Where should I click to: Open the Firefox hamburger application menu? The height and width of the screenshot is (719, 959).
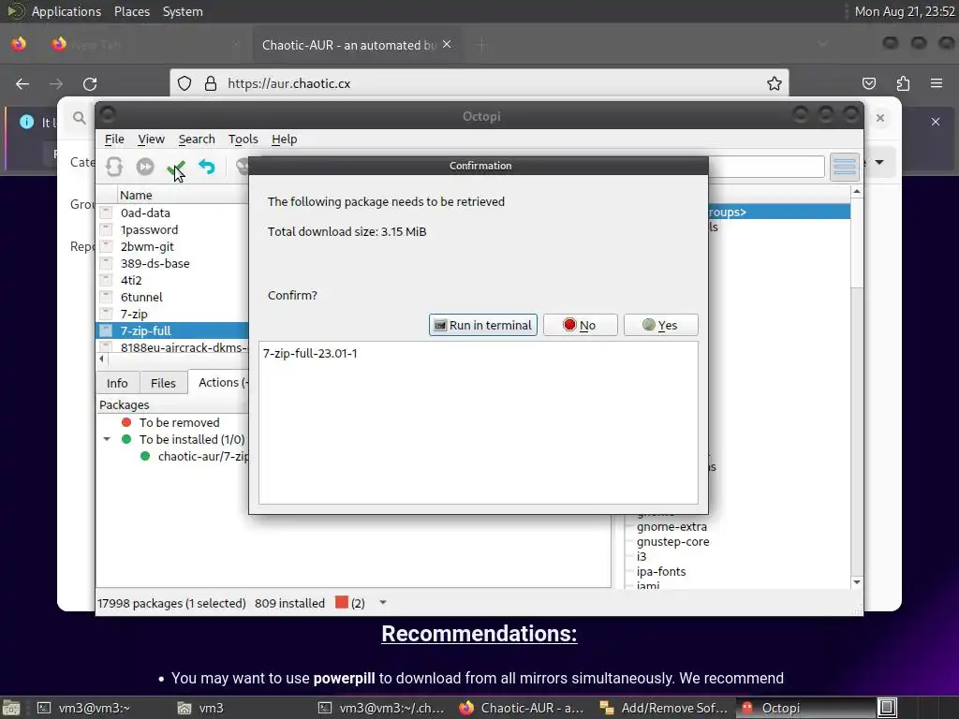coord(937,83)
